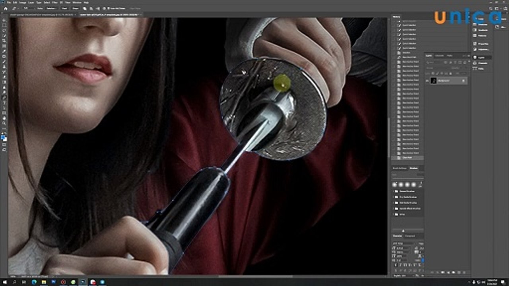This screenshot has width=509, height=286.
Task: Toggle the Auto Add/Delete checkbox
Action: pos(108,8)
